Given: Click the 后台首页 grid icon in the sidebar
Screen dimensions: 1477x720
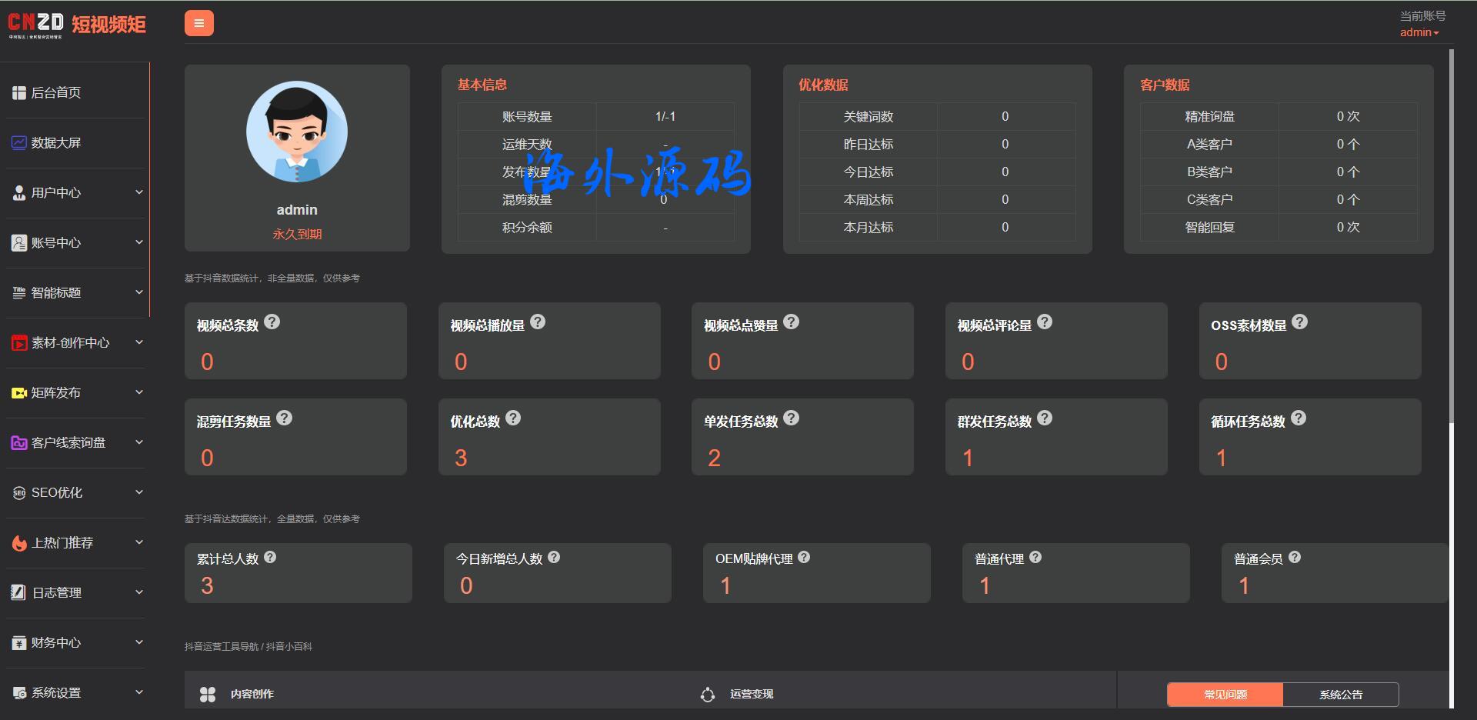Looking at the screenshot, I should (19, 93).
